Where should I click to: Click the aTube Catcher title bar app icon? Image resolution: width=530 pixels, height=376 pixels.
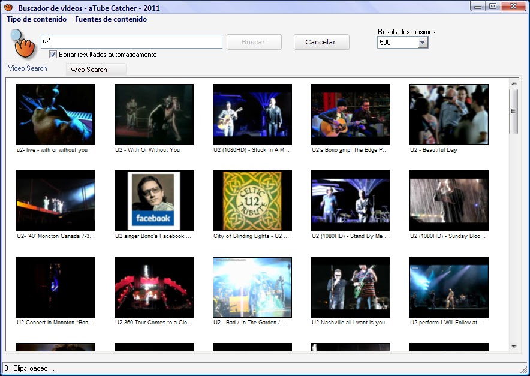point(8,7)
